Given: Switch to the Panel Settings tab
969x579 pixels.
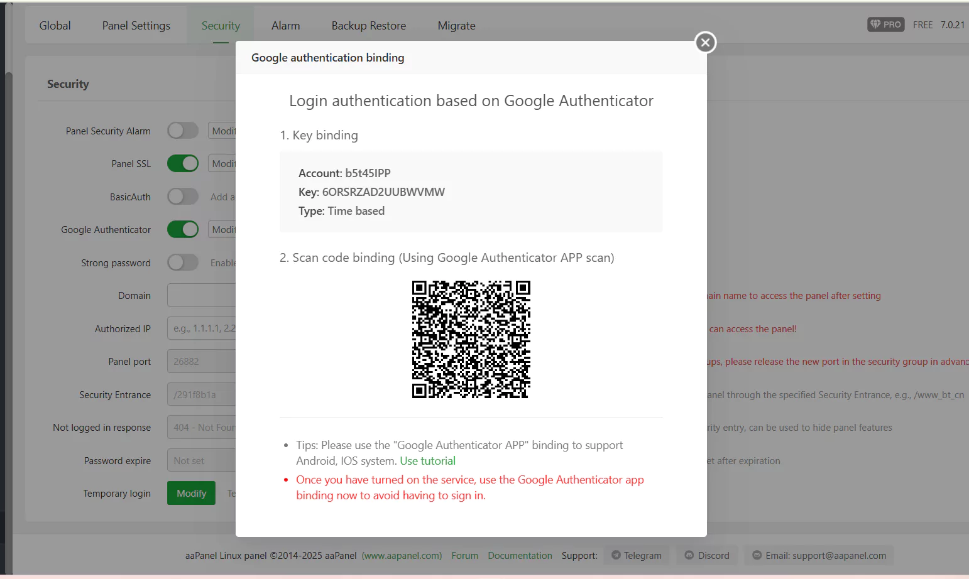Looking at the screenshot, I should (x=136, y=26).
